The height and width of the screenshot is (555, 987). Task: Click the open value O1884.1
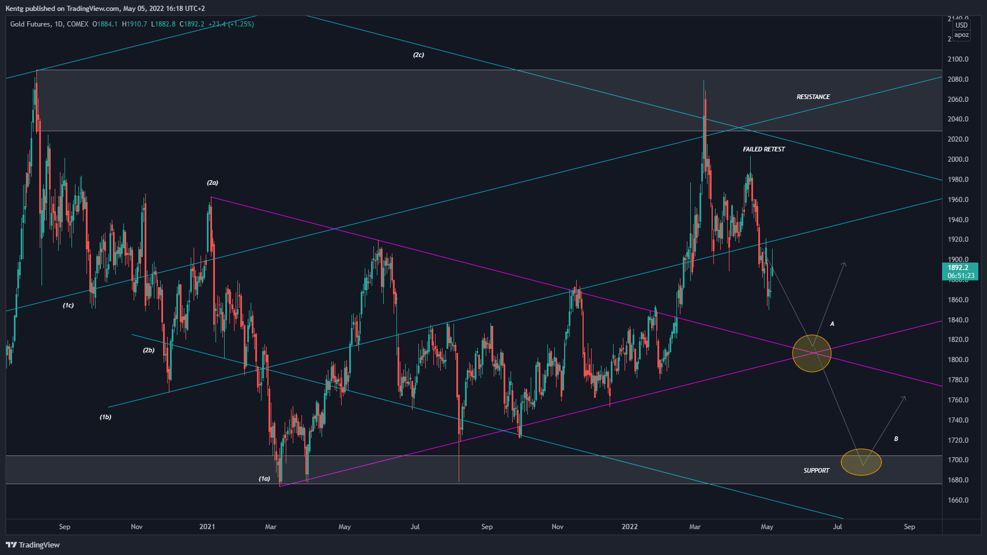point(105,24)
